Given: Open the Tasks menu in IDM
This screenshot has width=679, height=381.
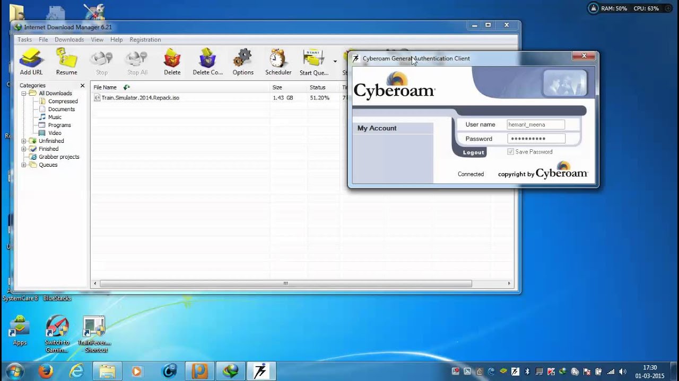Looking at the screenshot, I should click(24, 40).
